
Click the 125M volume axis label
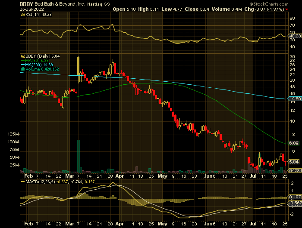click(x=13, y=134)
